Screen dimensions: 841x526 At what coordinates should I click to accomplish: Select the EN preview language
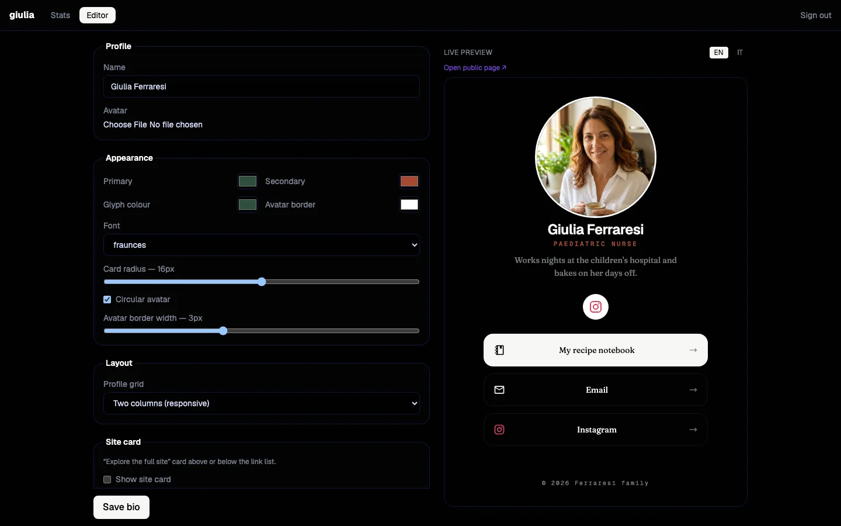(x=719, y=53)
